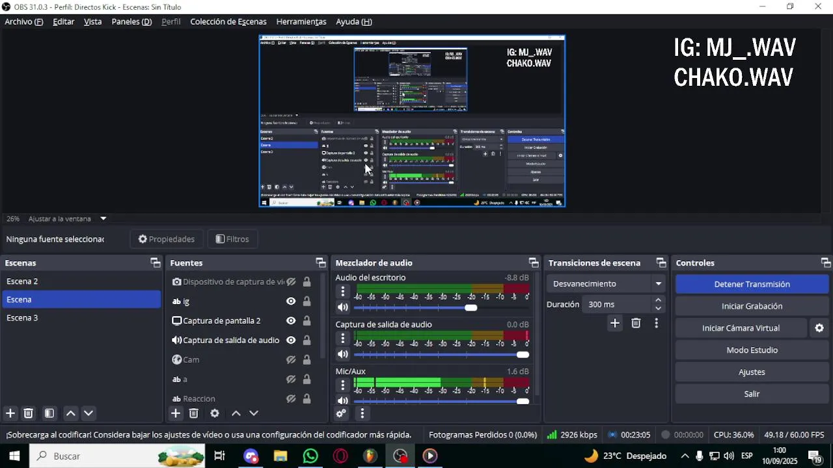Adjust Audio del escritorio volume slider
Screen dimensions: 833x468
(442, 307)
